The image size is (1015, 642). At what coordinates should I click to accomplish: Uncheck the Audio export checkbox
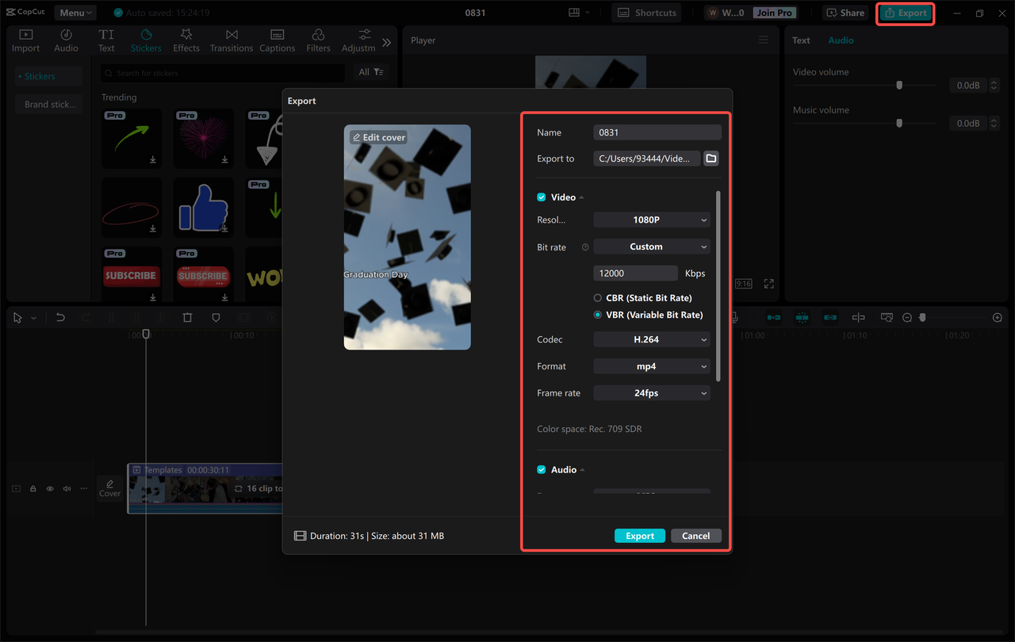pos(541,469)
